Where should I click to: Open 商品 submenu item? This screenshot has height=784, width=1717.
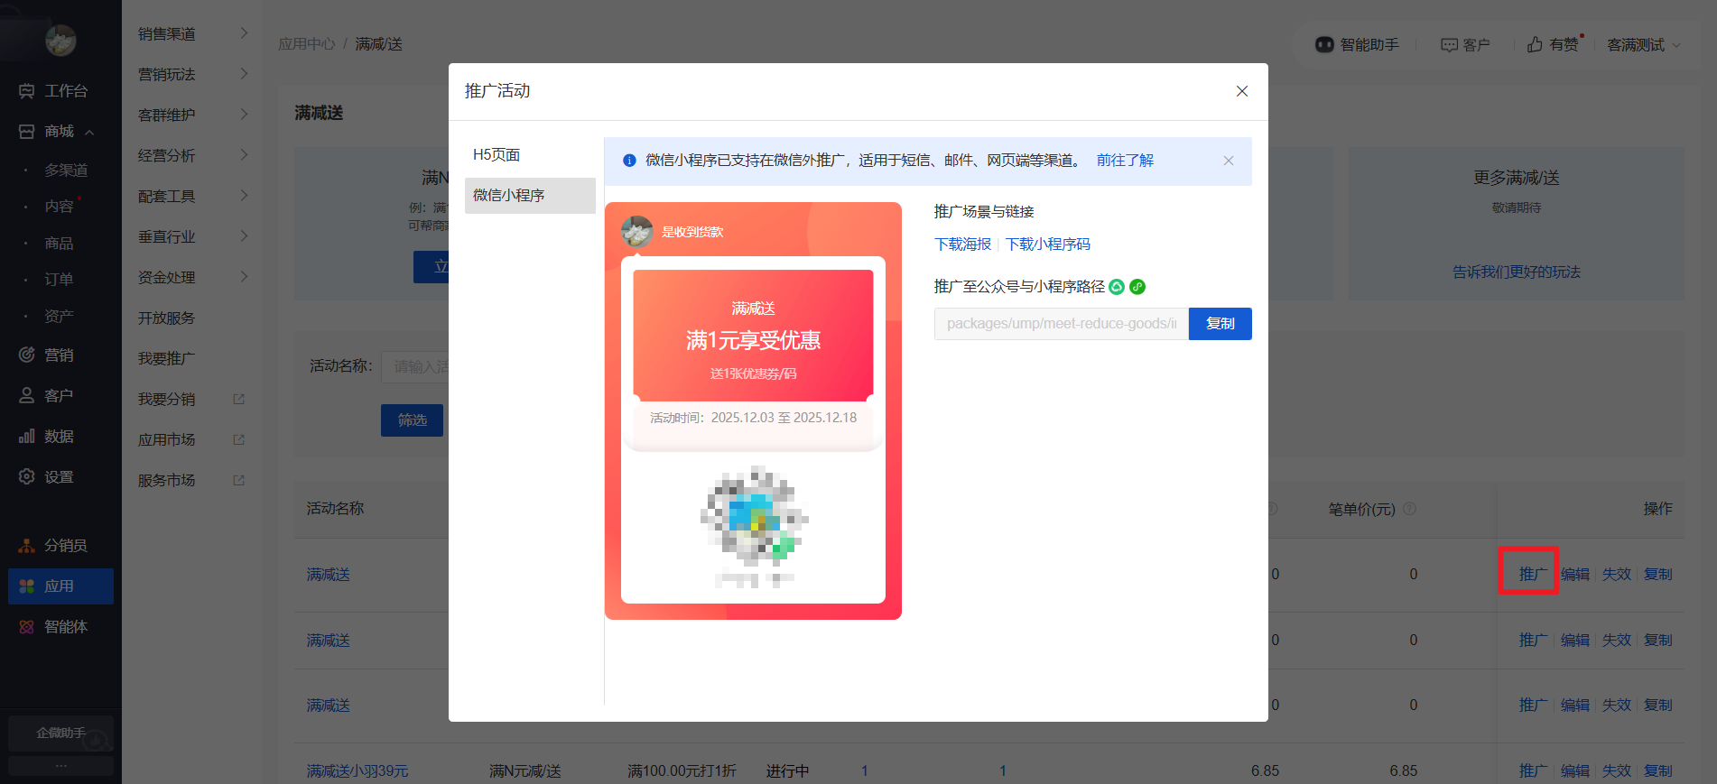pos(60,244)
